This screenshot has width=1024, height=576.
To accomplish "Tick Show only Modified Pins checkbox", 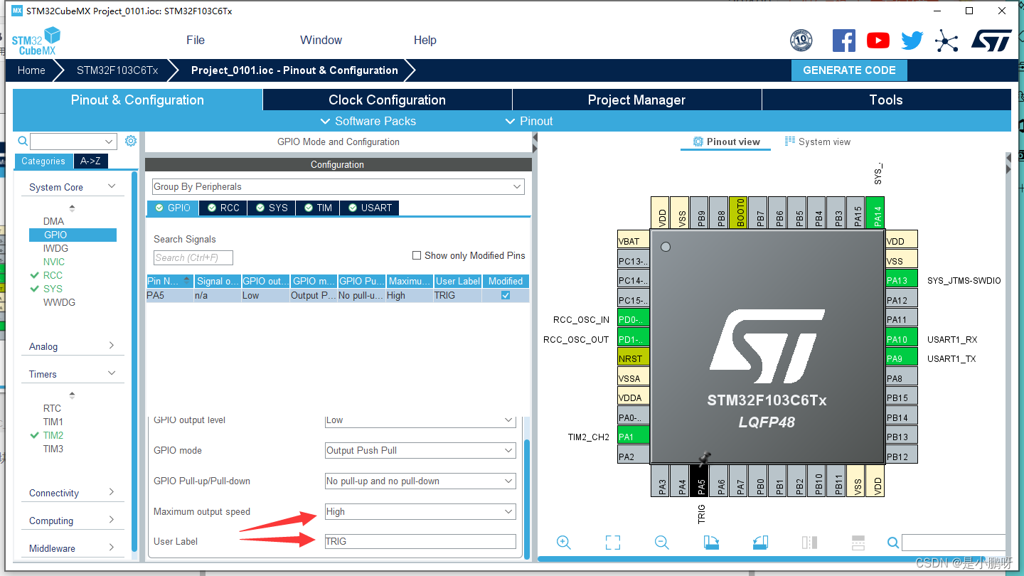I will (x=417, y=255).
